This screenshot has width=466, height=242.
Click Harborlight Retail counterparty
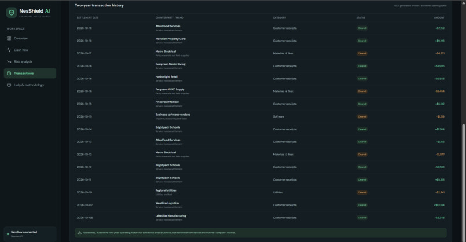tap(167, 76)
